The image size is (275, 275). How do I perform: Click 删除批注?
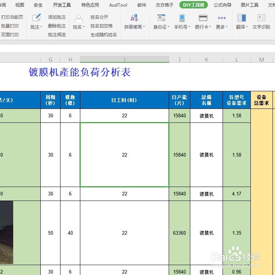(56, 26)
